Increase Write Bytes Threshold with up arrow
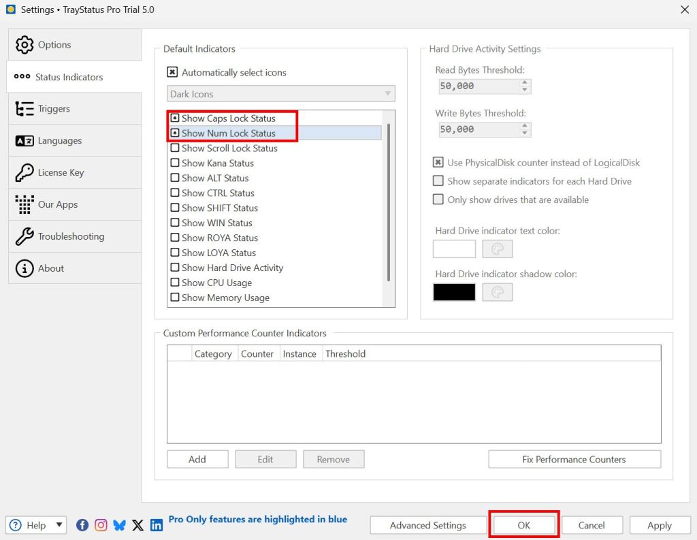This screenshot has height=540, width=697. coord(525,126)
